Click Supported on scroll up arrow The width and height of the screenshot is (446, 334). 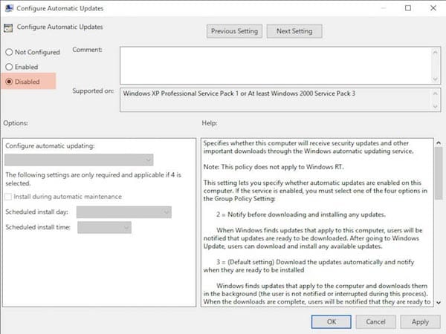435,94
